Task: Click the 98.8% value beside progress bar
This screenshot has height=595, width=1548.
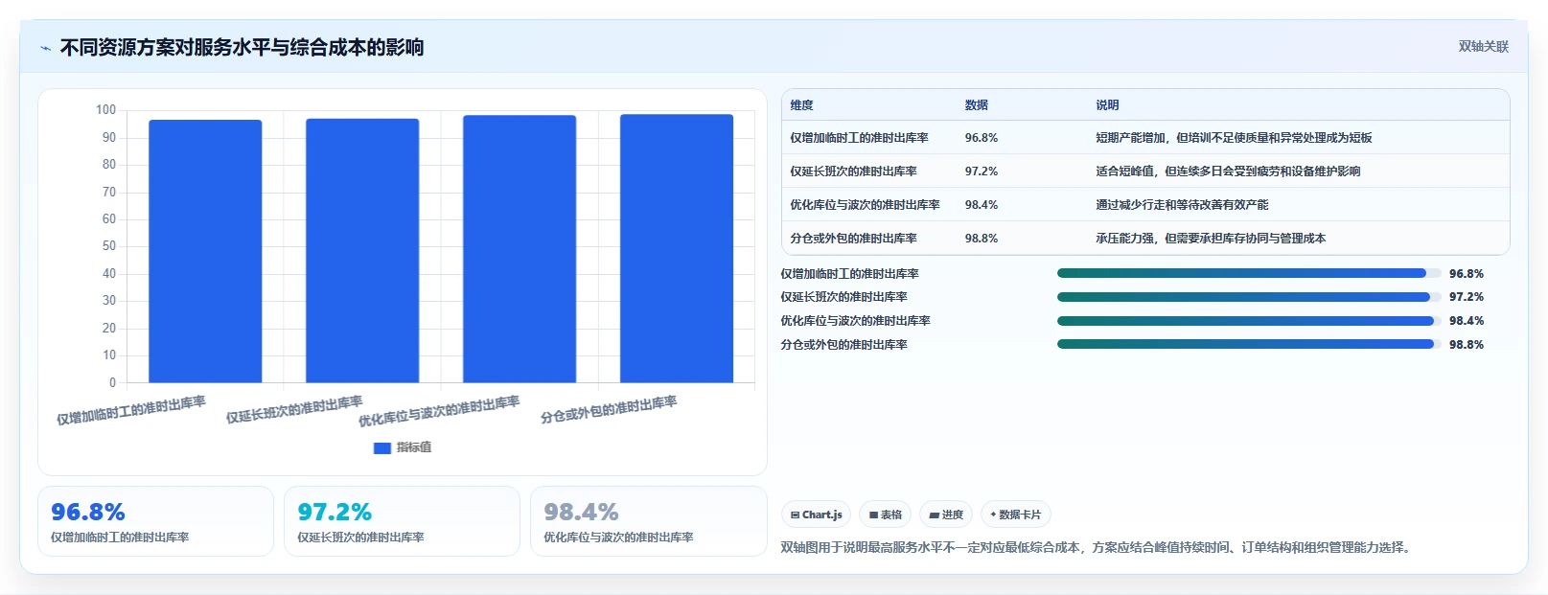Action: point(1466,345)
